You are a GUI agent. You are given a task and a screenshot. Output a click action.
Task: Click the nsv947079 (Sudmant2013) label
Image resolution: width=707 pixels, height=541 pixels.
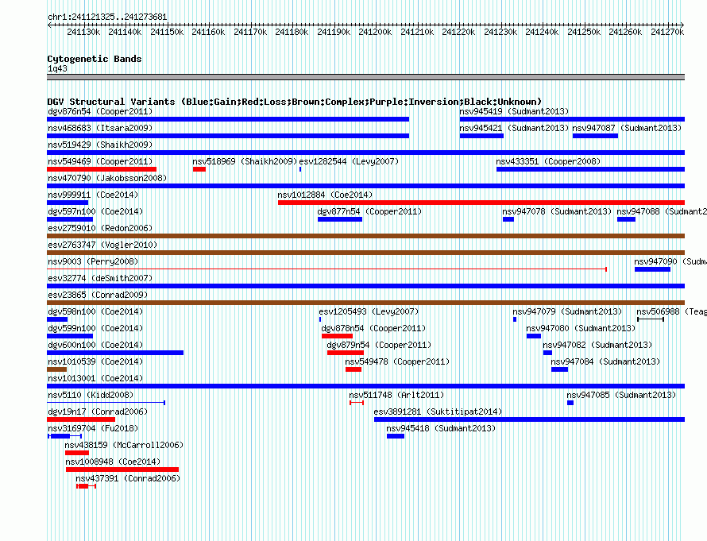pos(567,311)
